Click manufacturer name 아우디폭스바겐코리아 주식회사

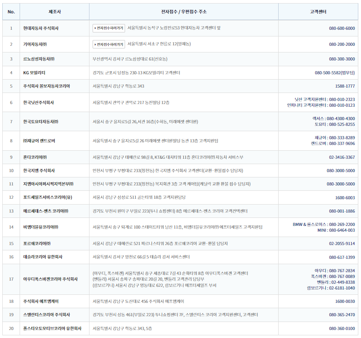tap(50, 279)
